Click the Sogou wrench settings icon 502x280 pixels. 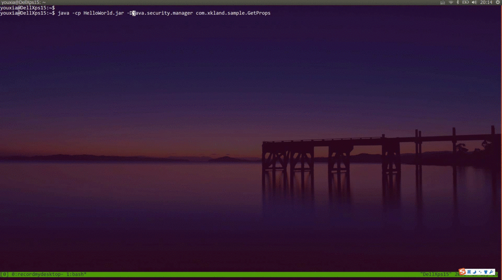(491, 272)
